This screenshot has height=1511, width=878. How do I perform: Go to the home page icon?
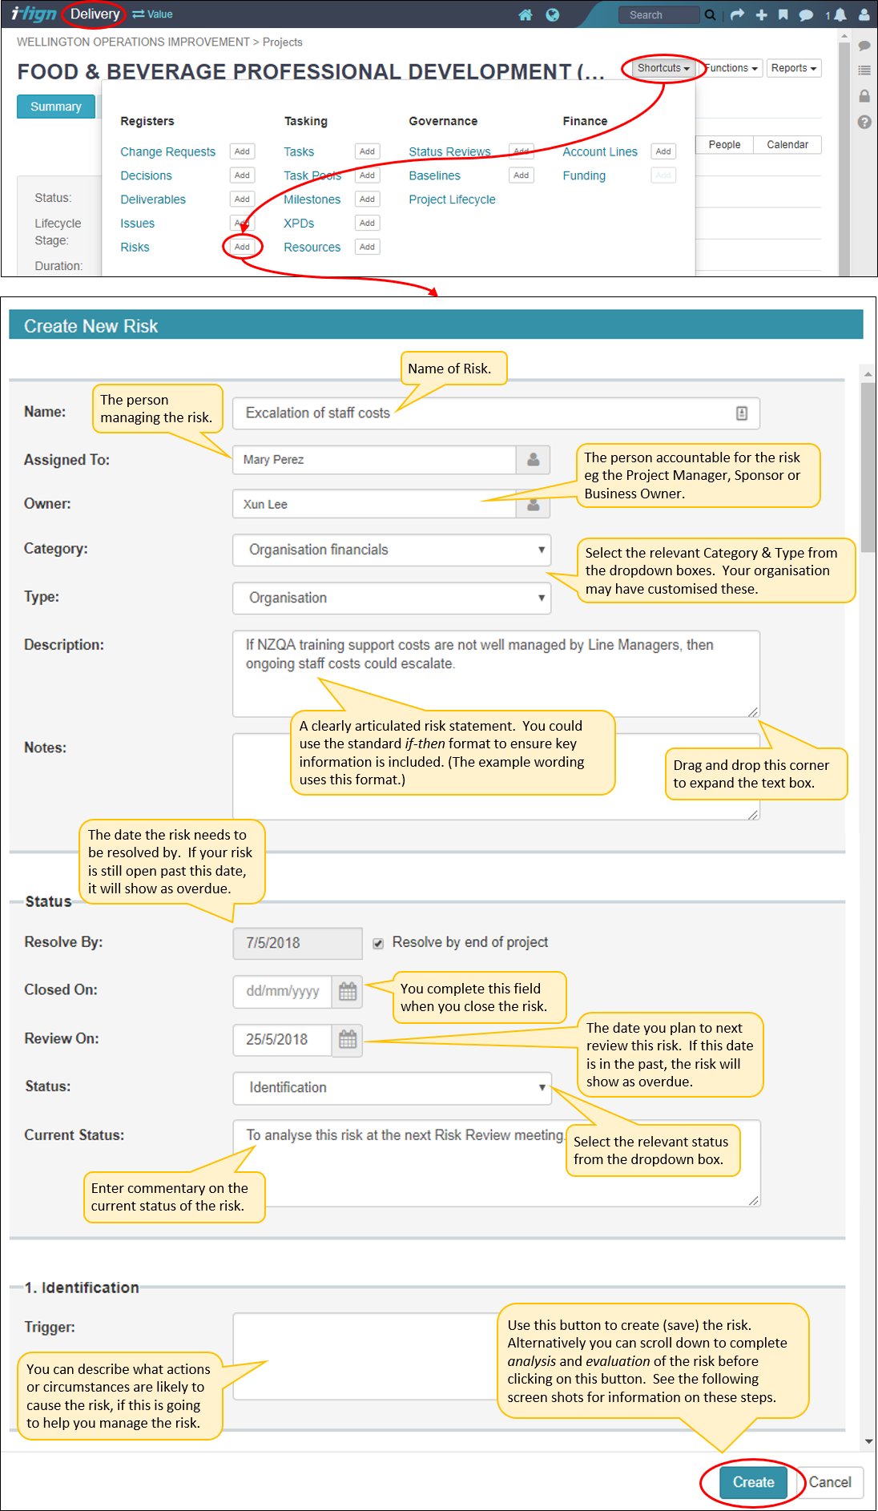click(x=526, y=14)
